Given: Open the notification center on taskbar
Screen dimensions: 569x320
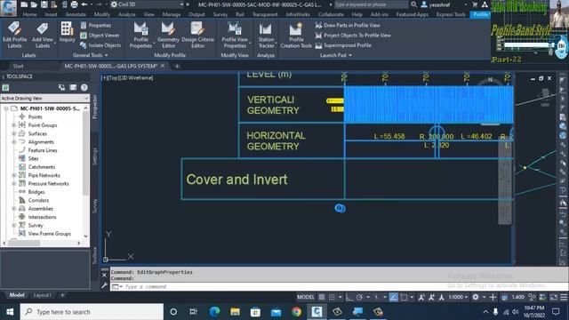Looking at the screenshot, I should [x=556, y=312].
